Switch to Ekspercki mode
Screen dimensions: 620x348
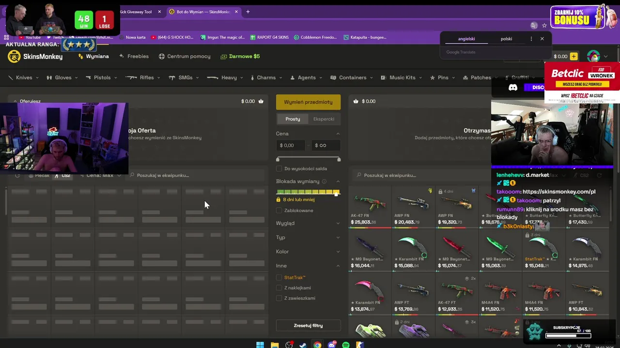click(324, 119)
